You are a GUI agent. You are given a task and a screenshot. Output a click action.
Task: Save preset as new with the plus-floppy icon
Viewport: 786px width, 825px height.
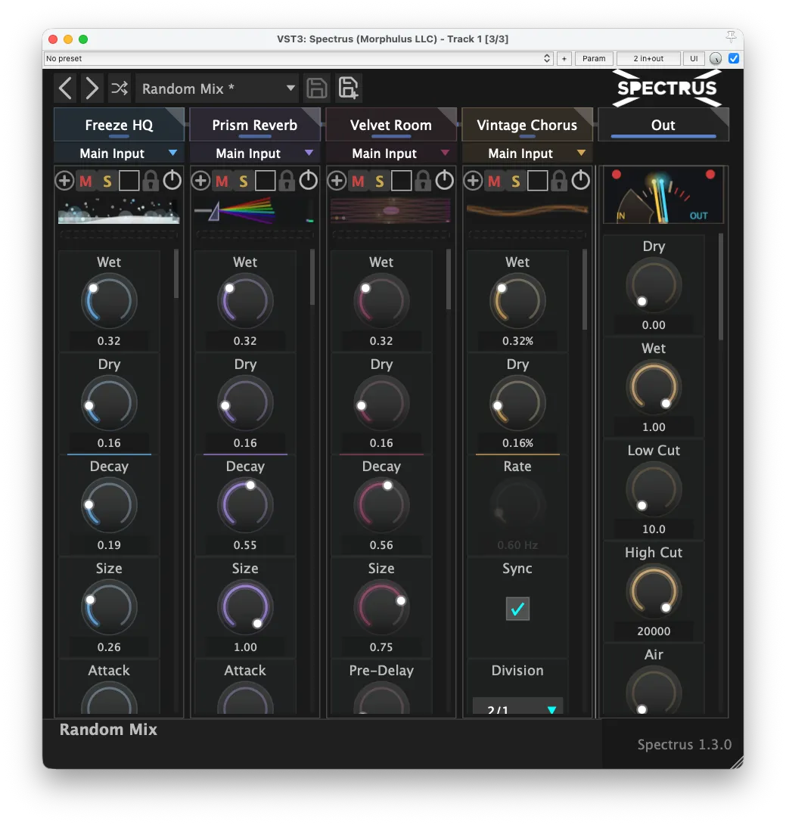click(x=349, y=88)
